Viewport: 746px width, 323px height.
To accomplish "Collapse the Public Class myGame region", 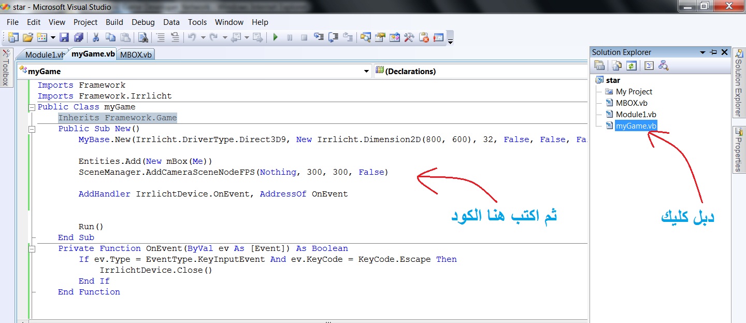I will tap(32, 107).
